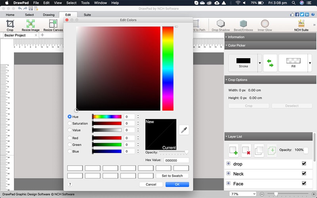Screen dimensions: 317x198
Task: Delete the selected layer
Action: (246, 150)
